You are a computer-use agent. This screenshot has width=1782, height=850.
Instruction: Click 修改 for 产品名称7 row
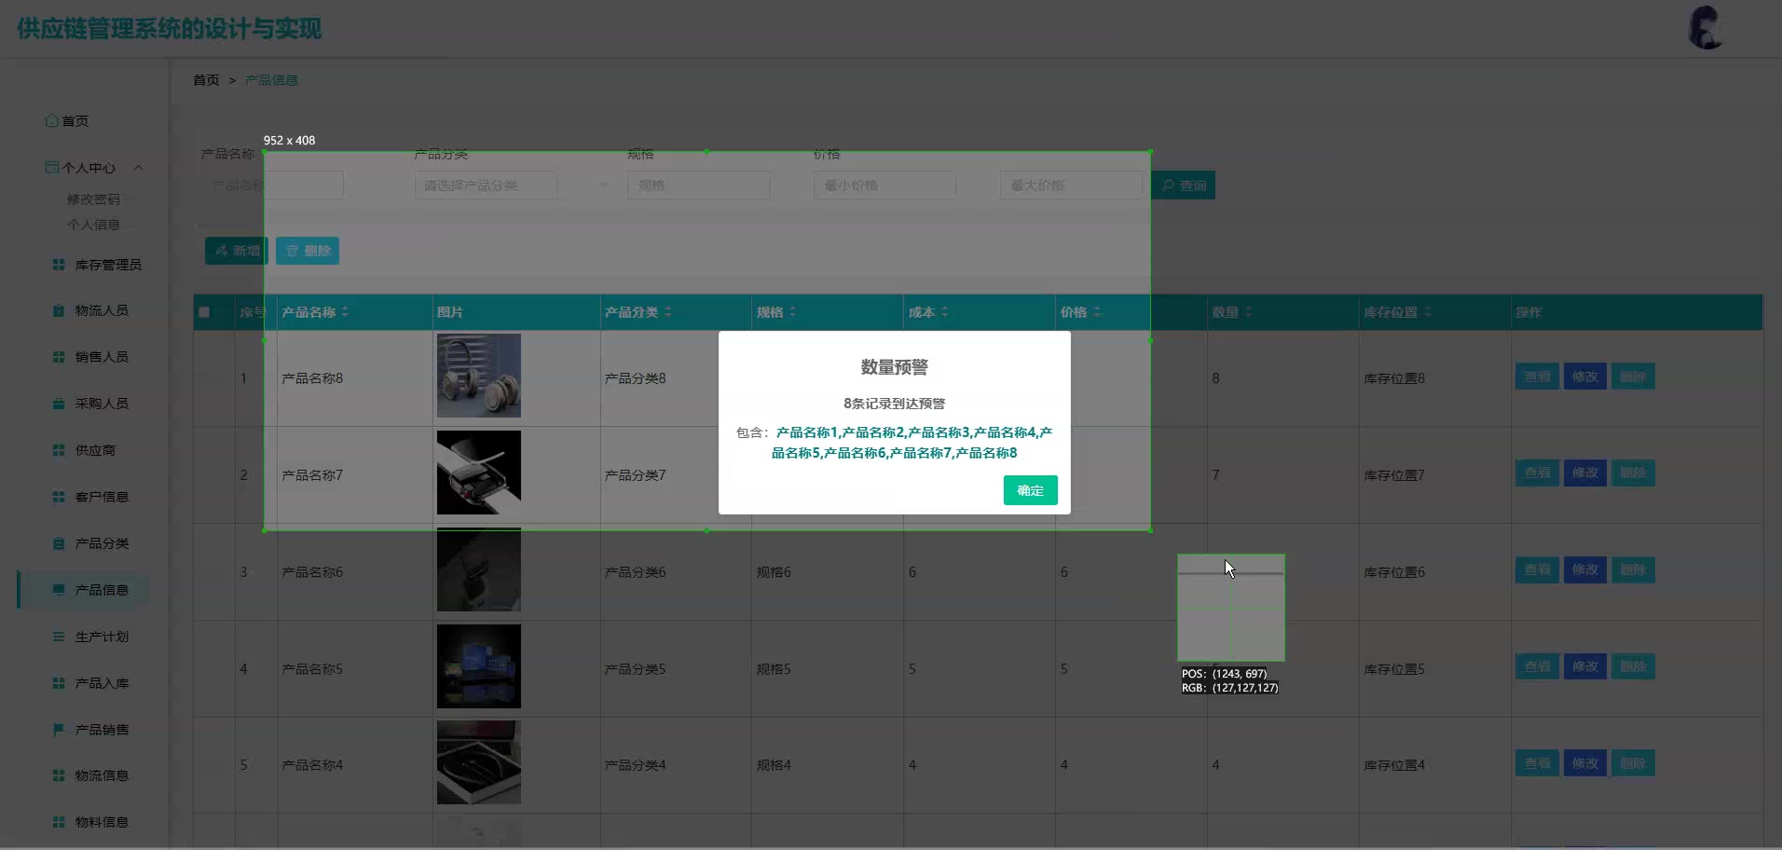tap(1584, 473)
